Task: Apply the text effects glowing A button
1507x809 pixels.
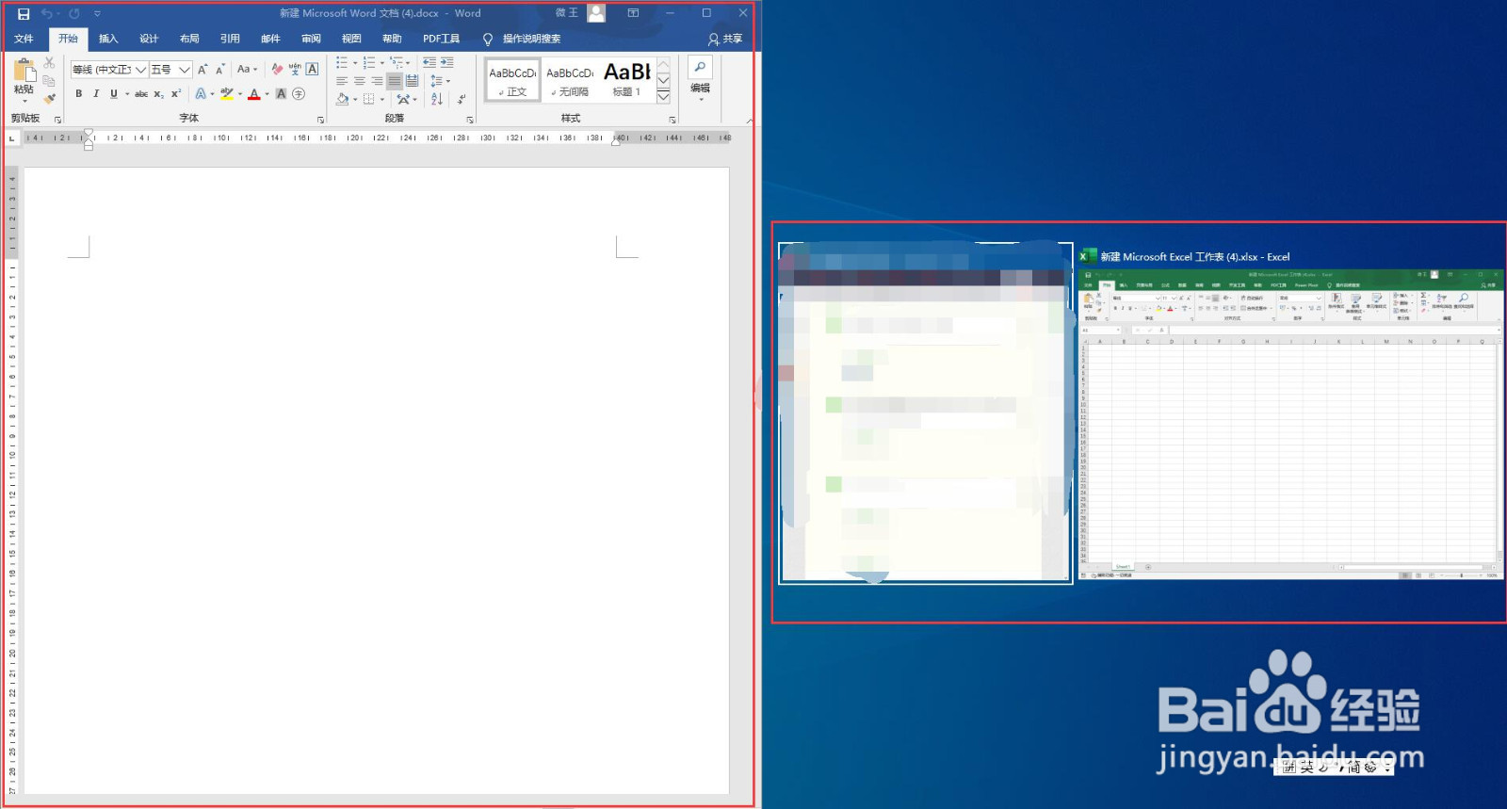Action: (x=201, y=94)
